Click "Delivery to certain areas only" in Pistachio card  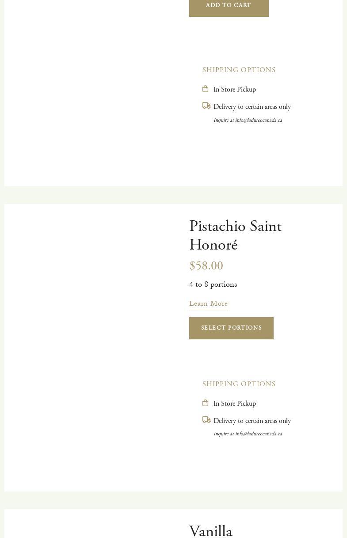[252, 421]
